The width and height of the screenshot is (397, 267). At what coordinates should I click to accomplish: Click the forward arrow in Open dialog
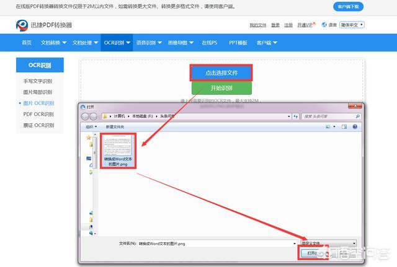tap(94, 116)
